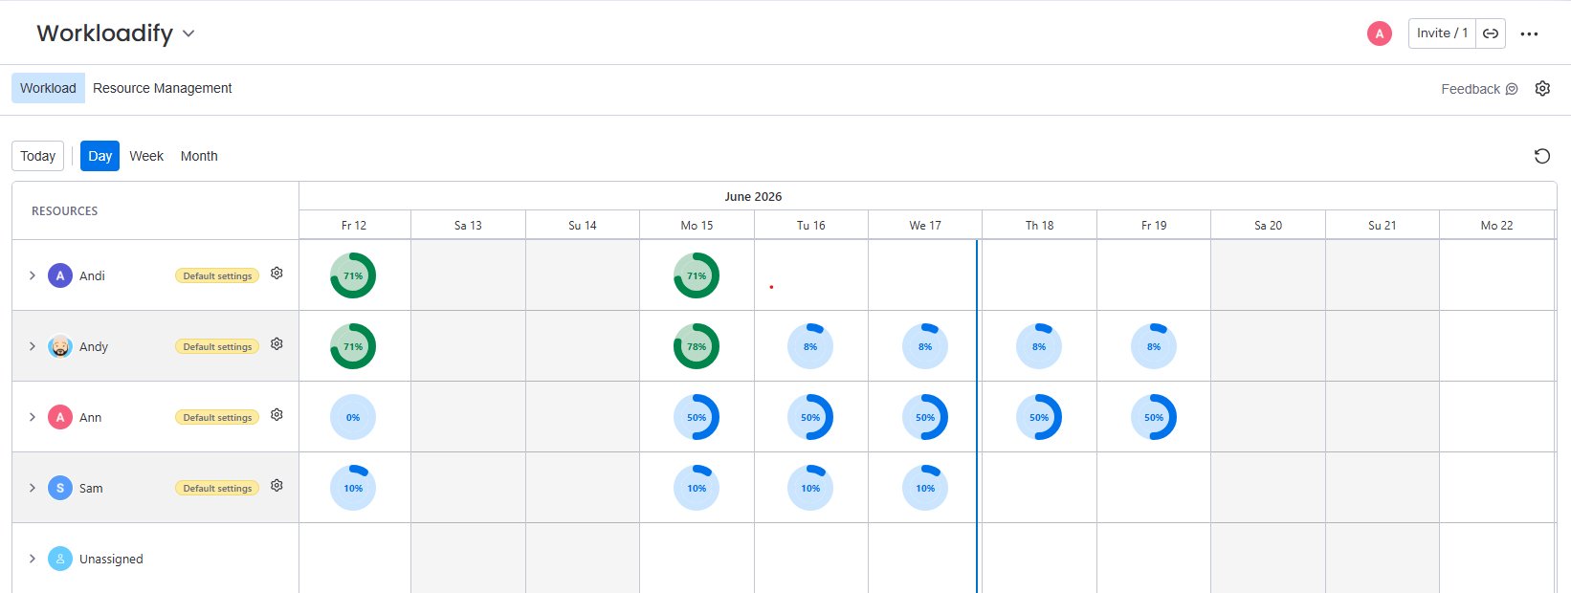Click the Unassigned row name
1571x593 pixels.
point(111,559)
